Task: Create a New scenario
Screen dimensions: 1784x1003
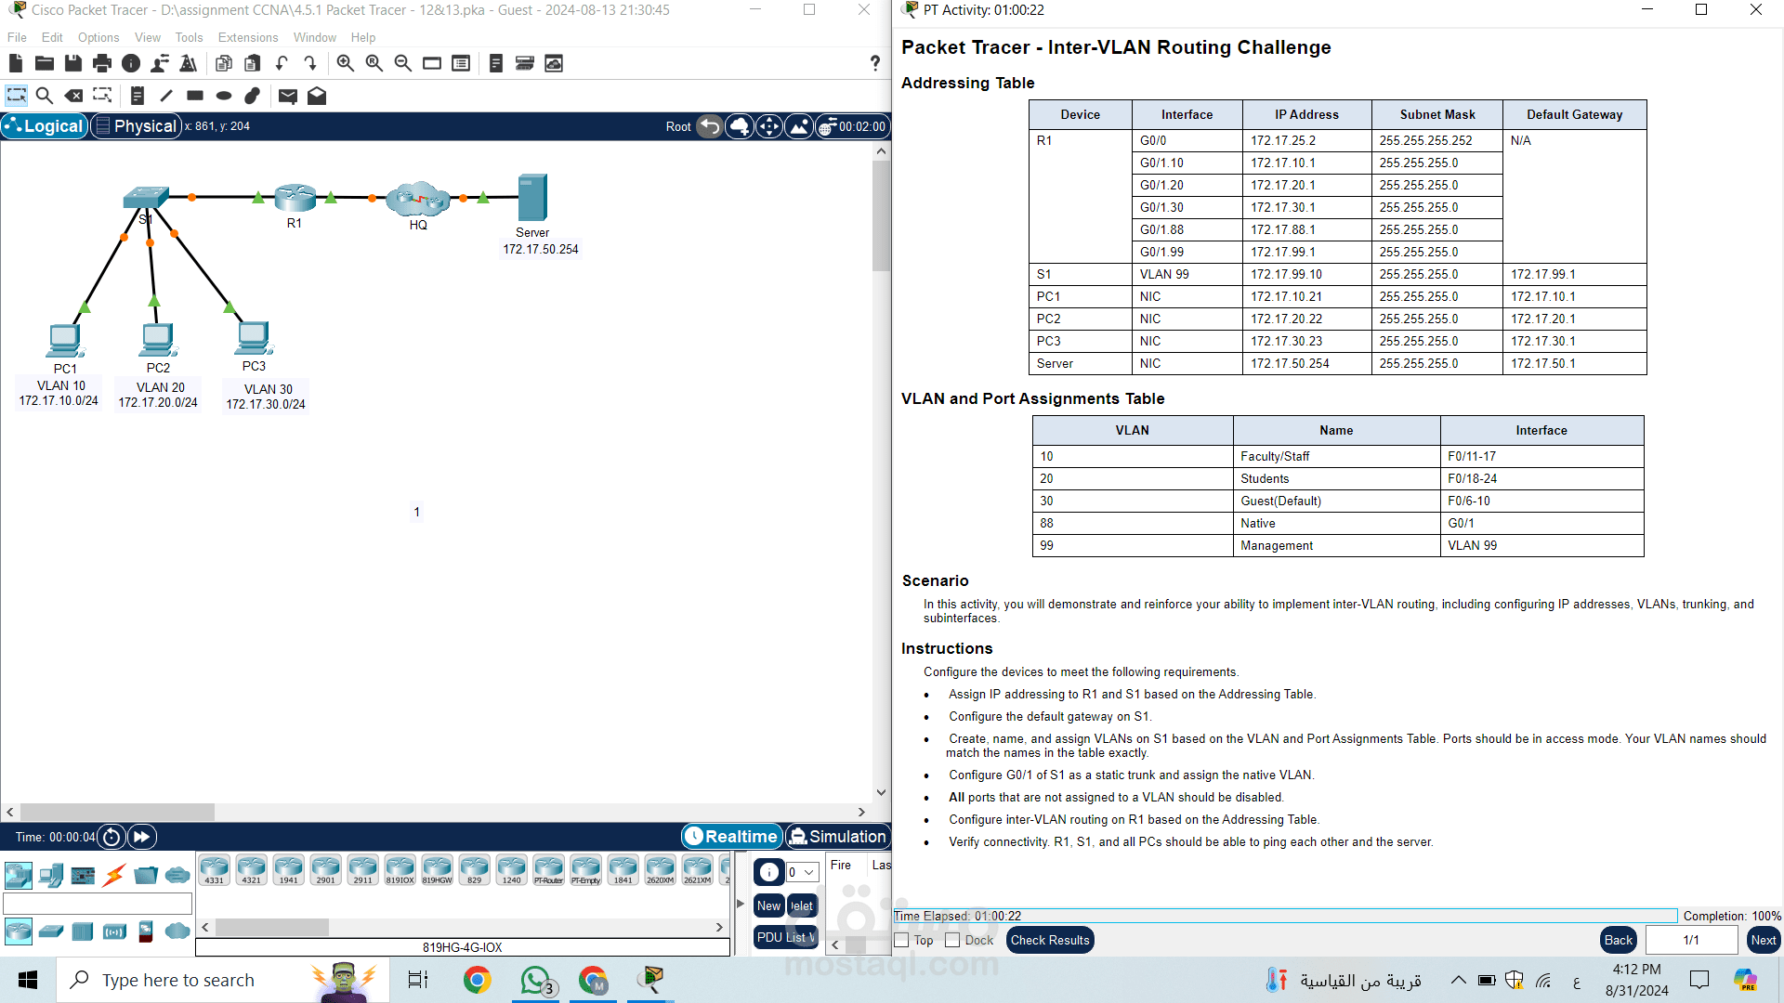Action: coord(768,905)
